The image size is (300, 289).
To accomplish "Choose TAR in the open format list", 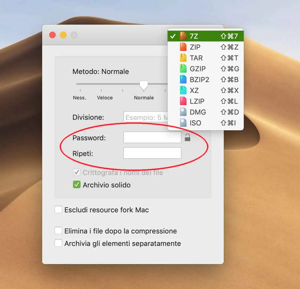I will [x=196, y=58].
